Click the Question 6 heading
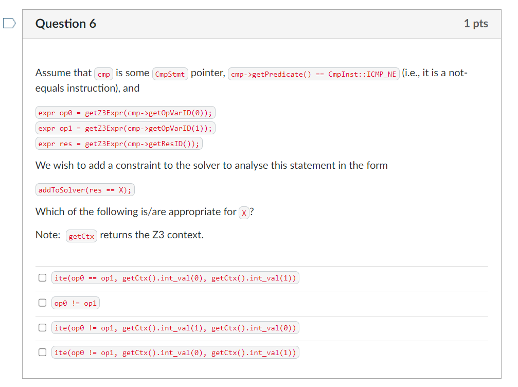The image size is (518, 387). click(65, 24)
